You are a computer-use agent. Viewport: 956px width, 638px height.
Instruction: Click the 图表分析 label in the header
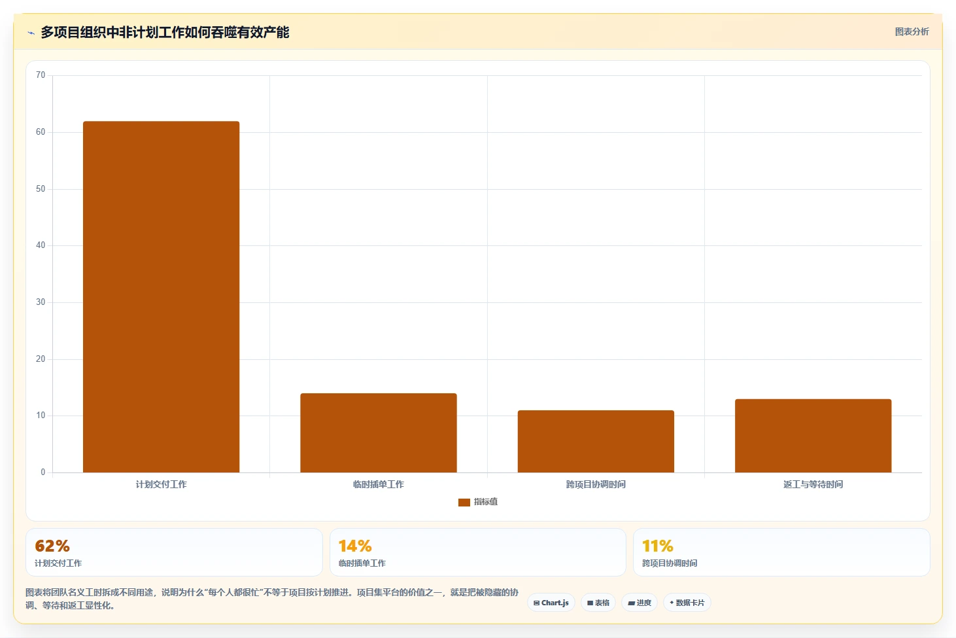pyautogui.click(x=912, y=31)
